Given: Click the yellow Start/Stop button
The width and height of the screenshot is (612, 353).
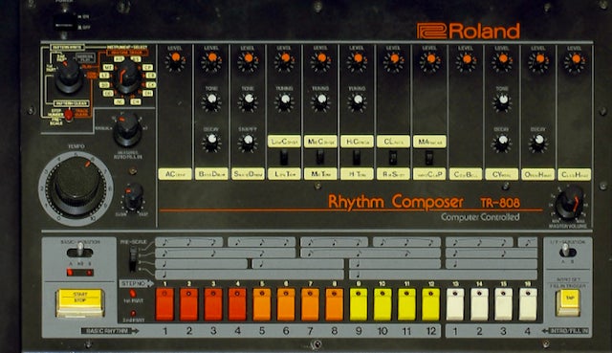Looking at the screenshot, I should [x=80, y=302].
